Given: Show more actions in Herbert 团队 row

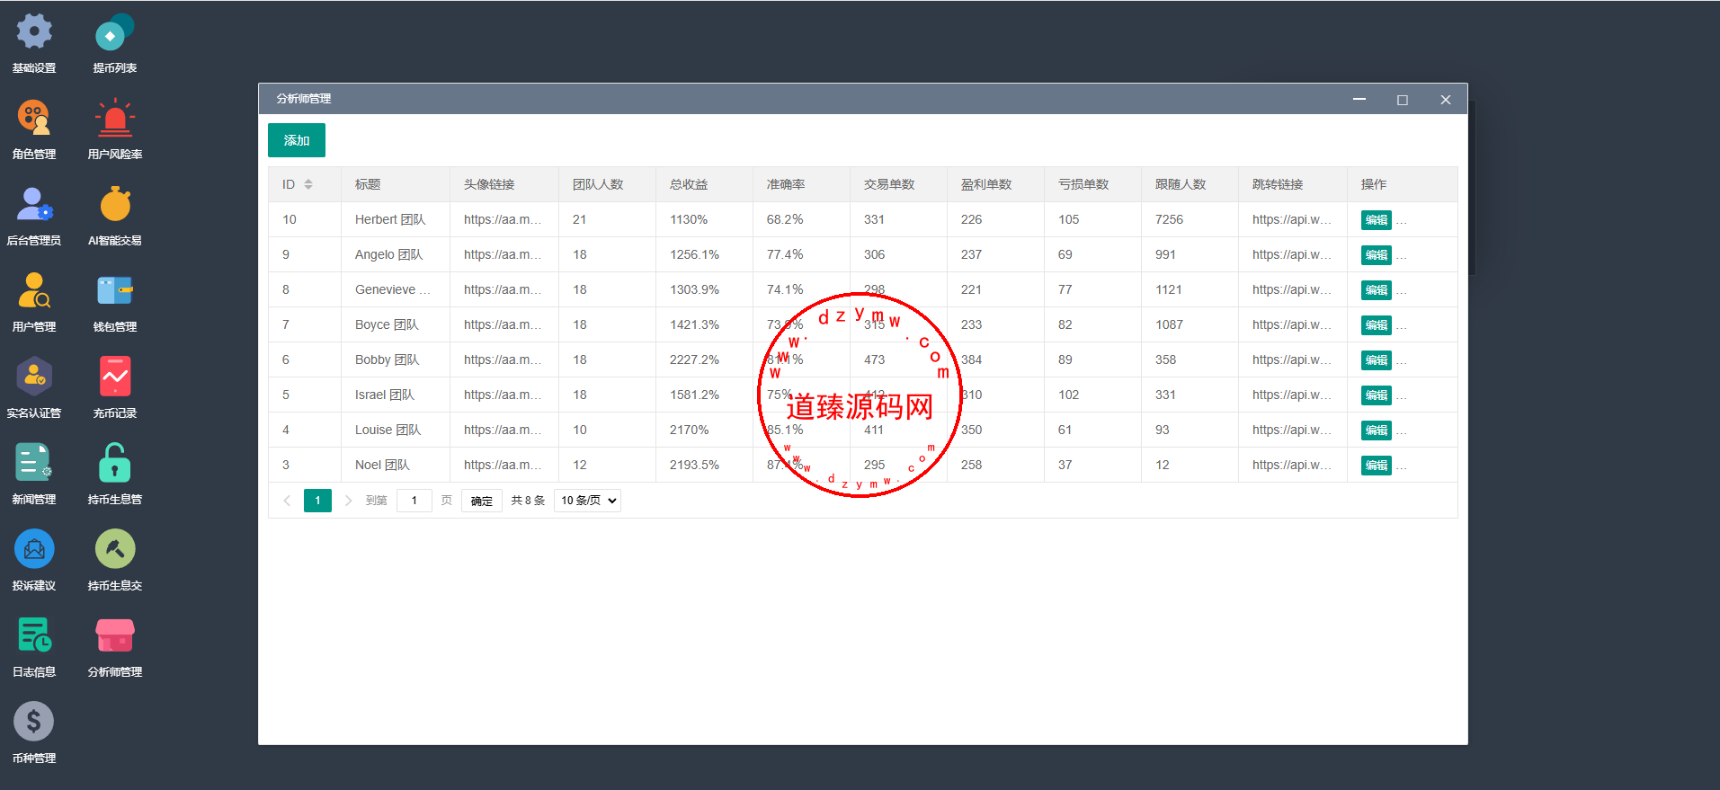Looking at the screenshot, I should [x=1402, y=220].
